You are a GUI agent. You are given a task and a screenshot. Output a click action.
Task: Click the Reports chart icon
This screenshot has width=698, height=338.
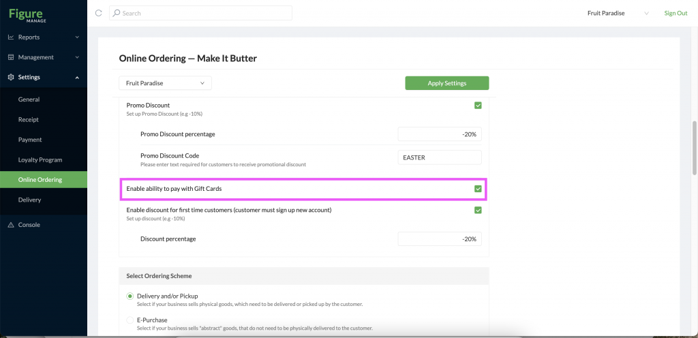coord(11,37)
